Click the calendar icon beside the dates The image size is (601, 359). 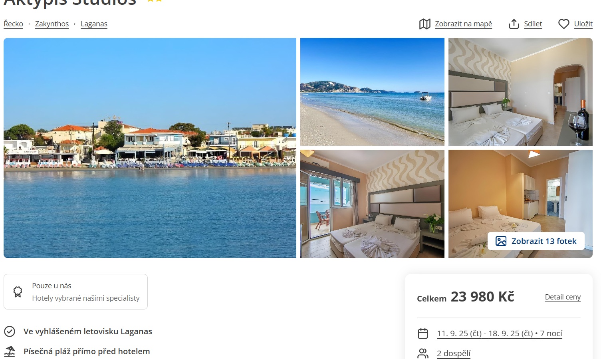[423, 333]
